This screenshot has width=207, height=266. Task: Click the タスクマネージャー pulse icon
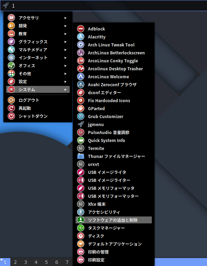pos(81,228)
